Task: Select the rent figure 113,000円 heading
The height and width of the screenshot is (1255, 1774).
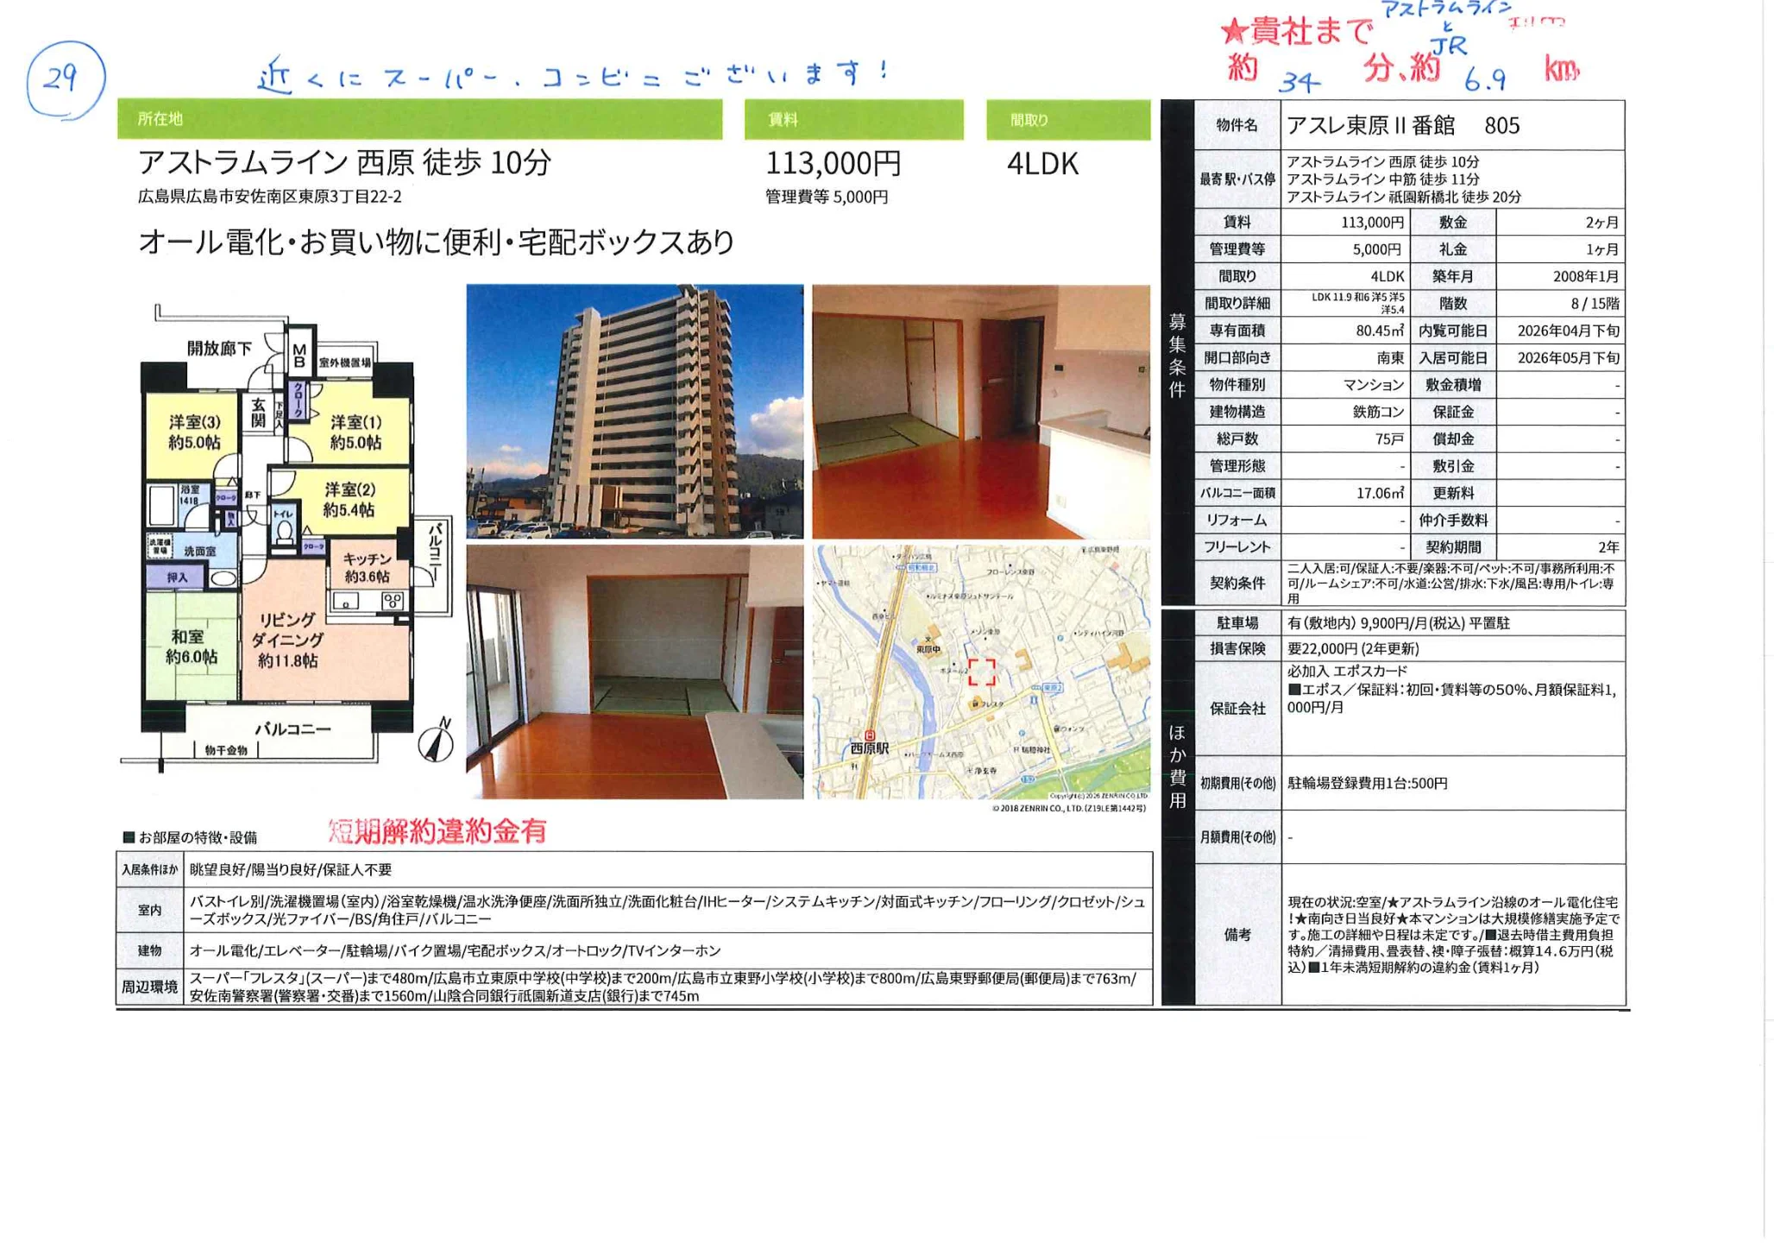Action: pos(834,163)
